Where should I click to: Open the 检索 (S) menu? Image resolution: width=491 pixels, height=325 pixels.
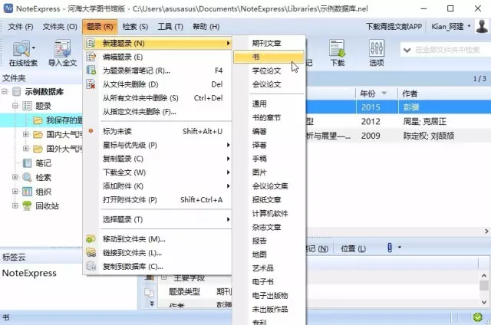(x=135, y=27)
